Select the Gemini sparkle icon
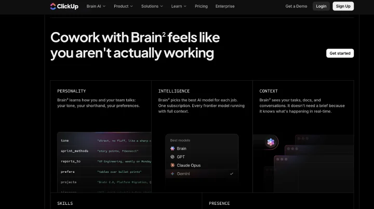 coord(172,174)
